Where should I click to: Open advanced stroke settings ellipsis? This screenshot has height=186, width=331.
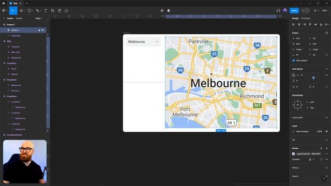click(x=326, y=159)
